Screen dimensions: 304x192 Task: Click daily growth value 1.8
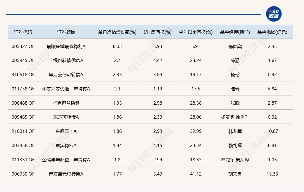point(117,160)
